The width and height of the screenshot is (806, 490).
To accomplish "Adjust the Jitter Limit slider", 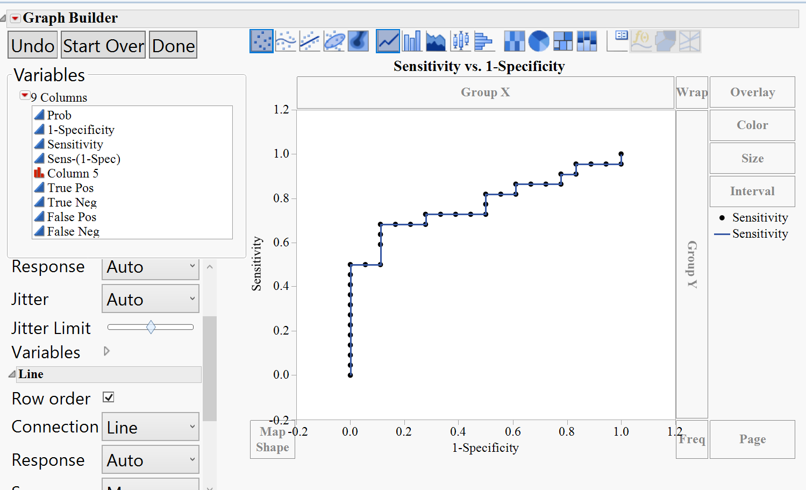I will tap(151, 326).
